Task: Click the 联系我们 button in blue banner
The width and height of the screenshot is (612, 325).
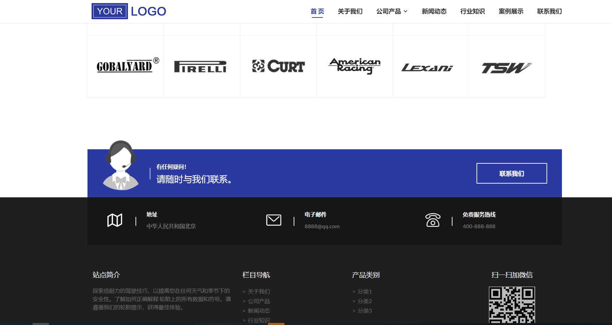Action: [x=511, y=173]
